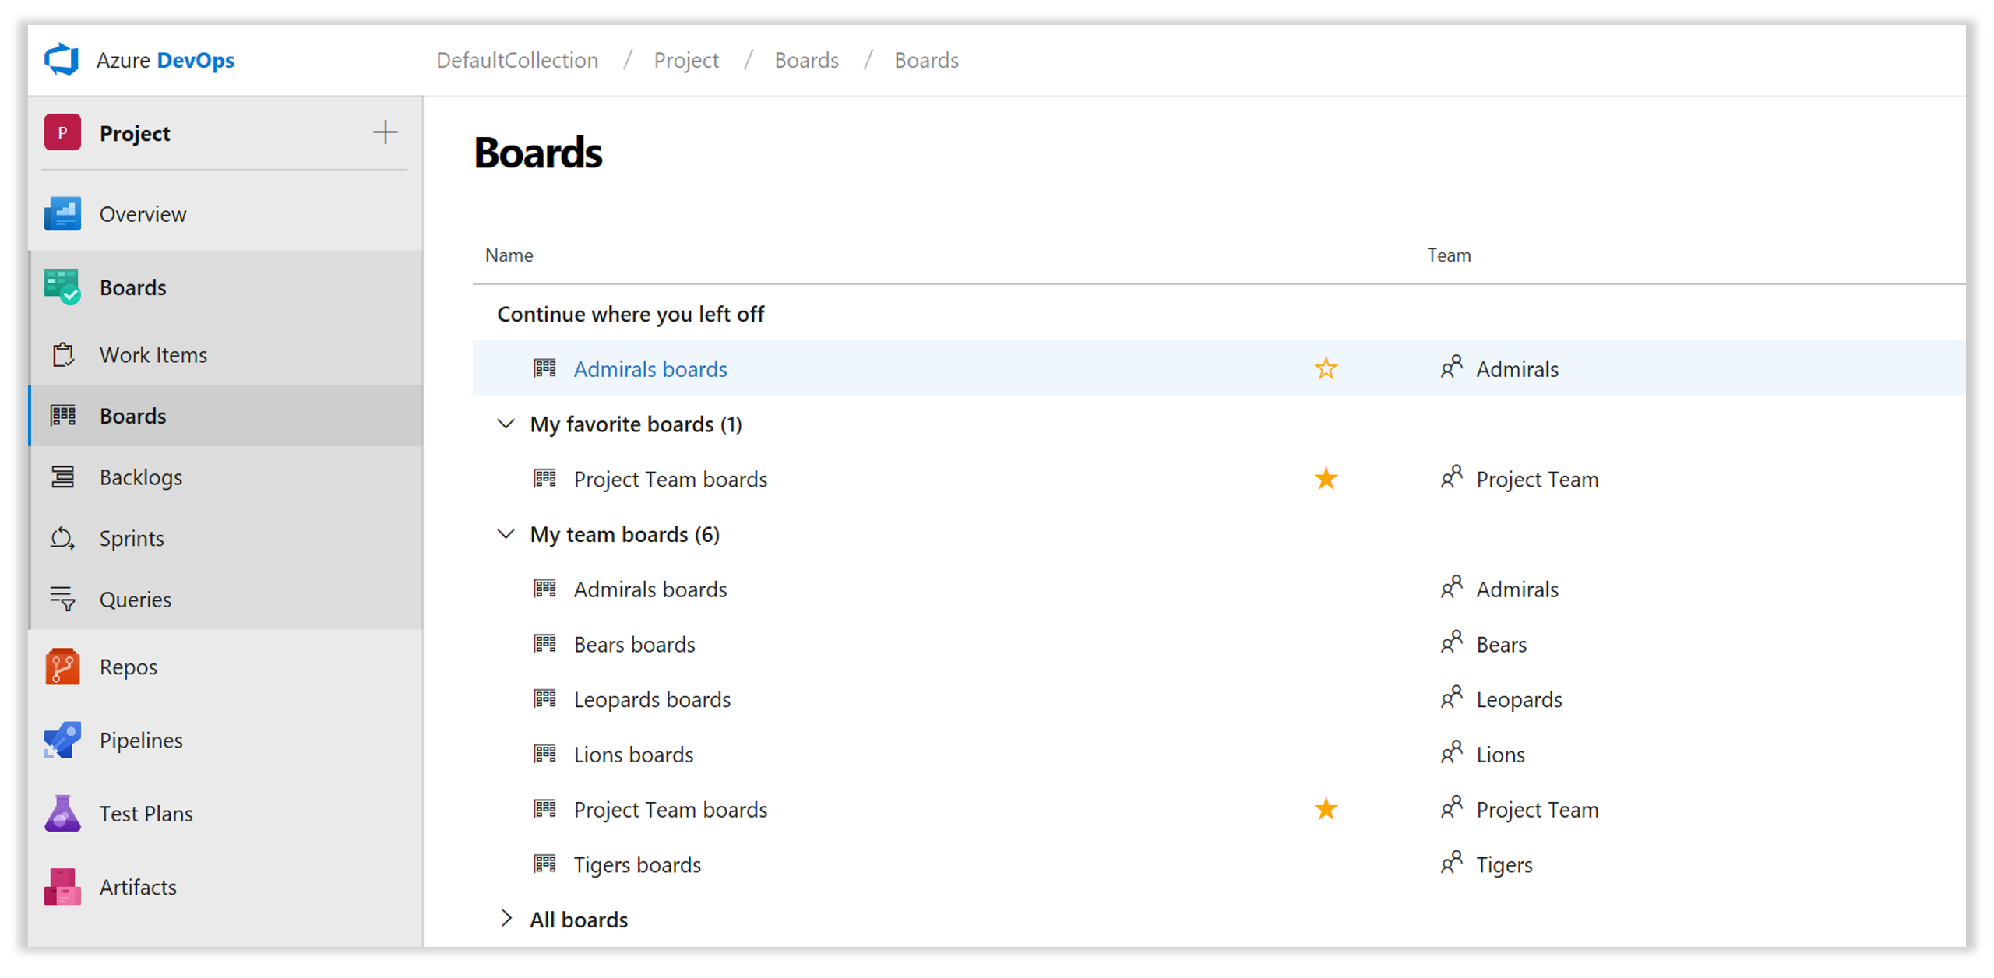This screenshot has height=978, width=1994.
Task: Toggle favorite star on Project Team boards
Action: point(1327,478)
